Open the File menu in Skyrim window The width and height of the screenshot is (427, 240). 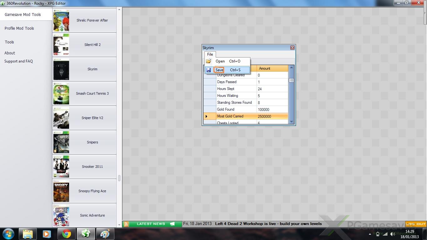pyautogui.click(x=210, y=54)
